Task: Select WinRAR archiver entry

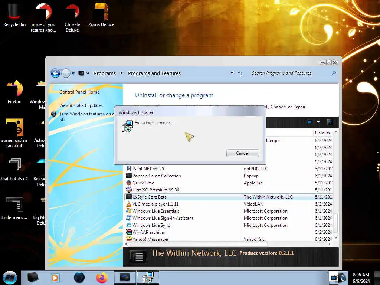Action: (x=229, y=232)
